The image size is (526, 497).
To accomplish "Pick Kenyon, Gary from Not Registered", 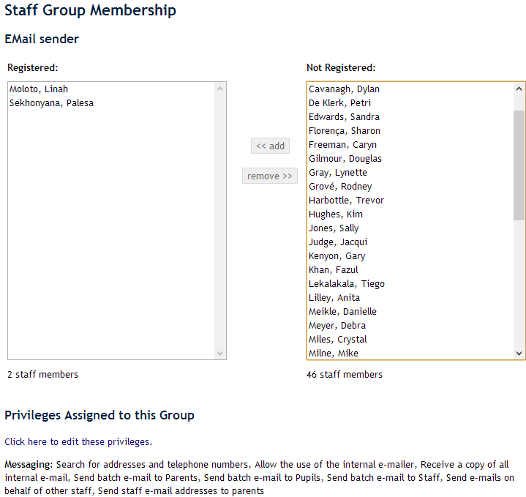I will point(337,256).
